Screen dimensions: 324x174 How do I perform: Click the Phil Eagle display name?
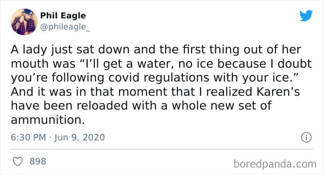63,16
